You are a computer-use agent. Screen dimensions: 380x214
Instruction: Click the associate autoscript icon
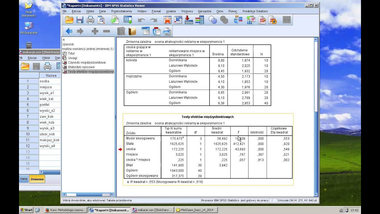(251, 20)
